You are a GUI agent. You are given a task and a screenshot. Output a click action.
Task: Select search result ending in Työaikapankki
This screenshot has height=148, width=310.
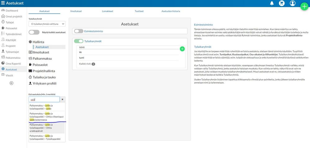pos(47,137)
